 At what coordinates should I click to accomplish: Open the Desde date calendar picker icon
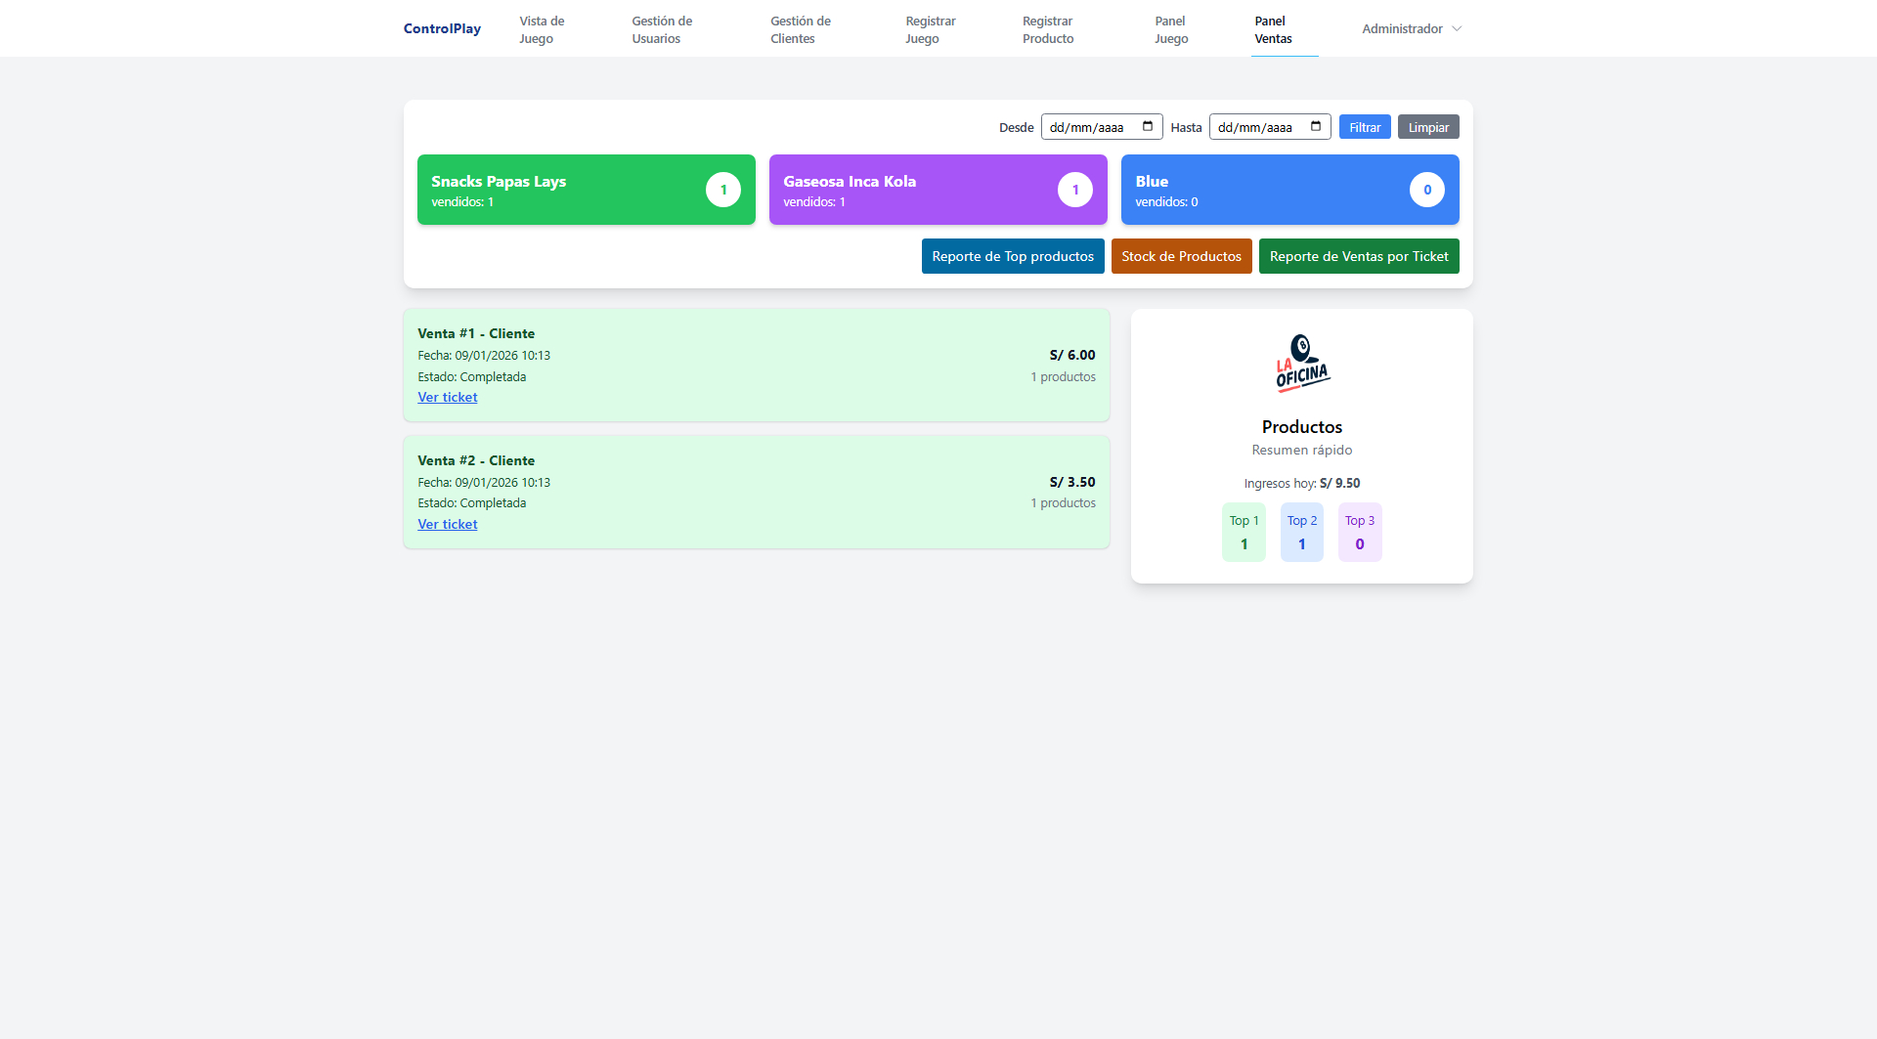1148,127
